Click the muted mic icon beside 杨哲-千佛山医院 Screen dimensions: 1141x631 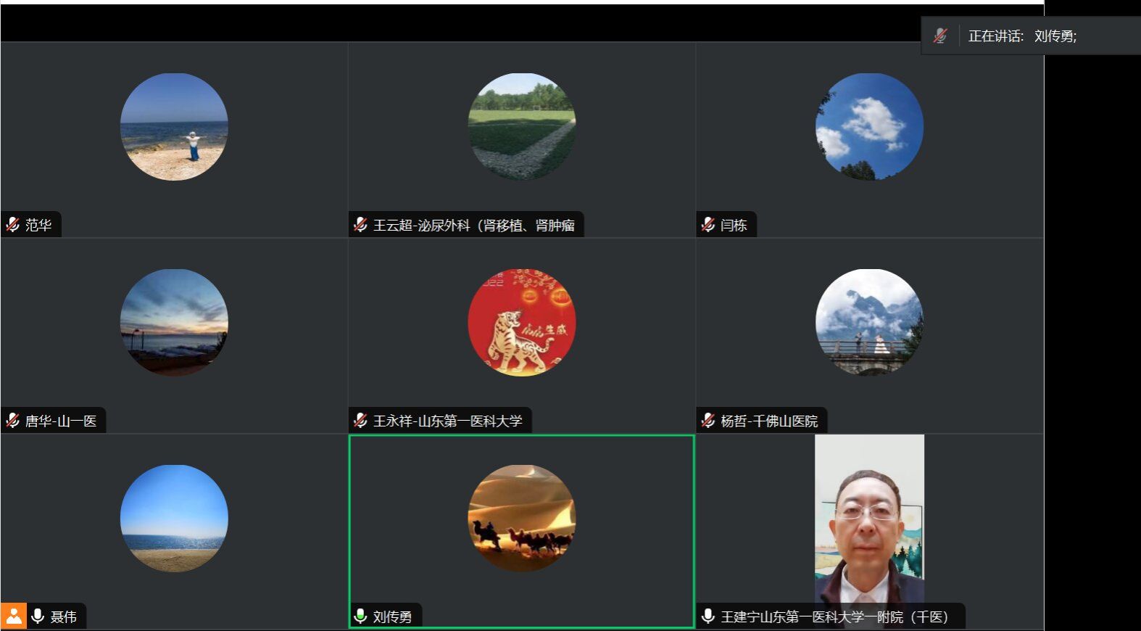click(x=708, y=421)
